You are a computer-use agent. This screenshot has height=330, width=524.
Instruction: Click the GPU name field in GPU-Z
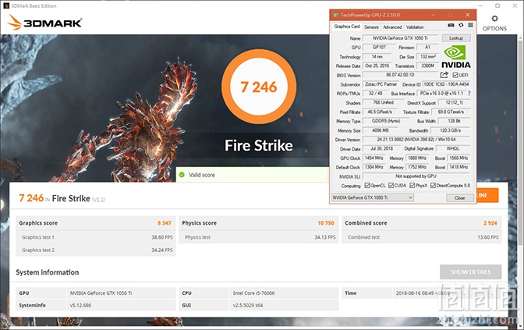click(x=400, y=38)
